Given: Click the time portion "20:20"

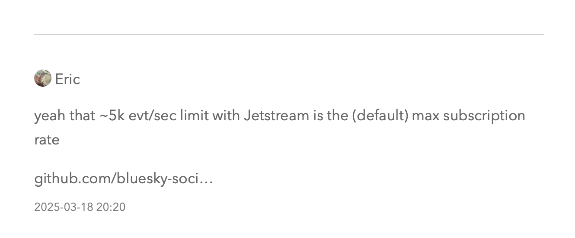Looking at the screenshot, I should 111,207.
